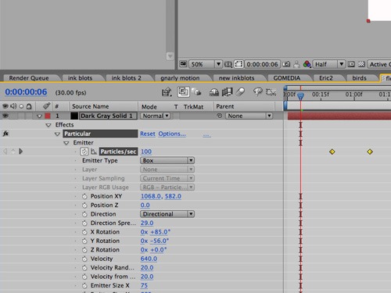Click the Velocity value 640.0
The width and height of the screenshot is (391, 293).
149,259
